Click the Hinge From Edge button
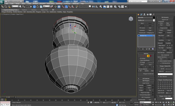 (x=145, y=93)
